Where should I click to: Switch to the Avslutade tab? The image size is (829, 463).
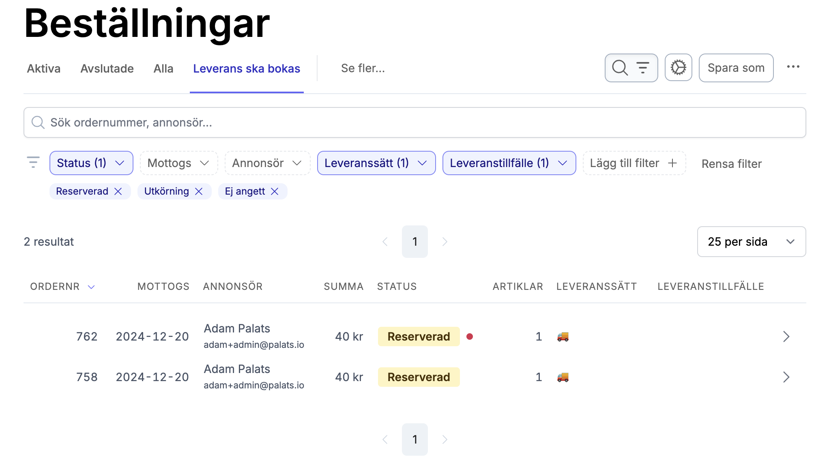pos(107,69)
